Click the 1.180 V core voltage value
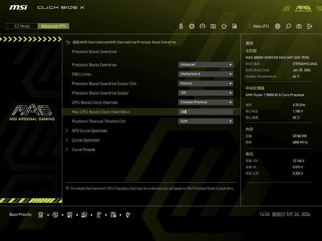 (x=298, y=111)
